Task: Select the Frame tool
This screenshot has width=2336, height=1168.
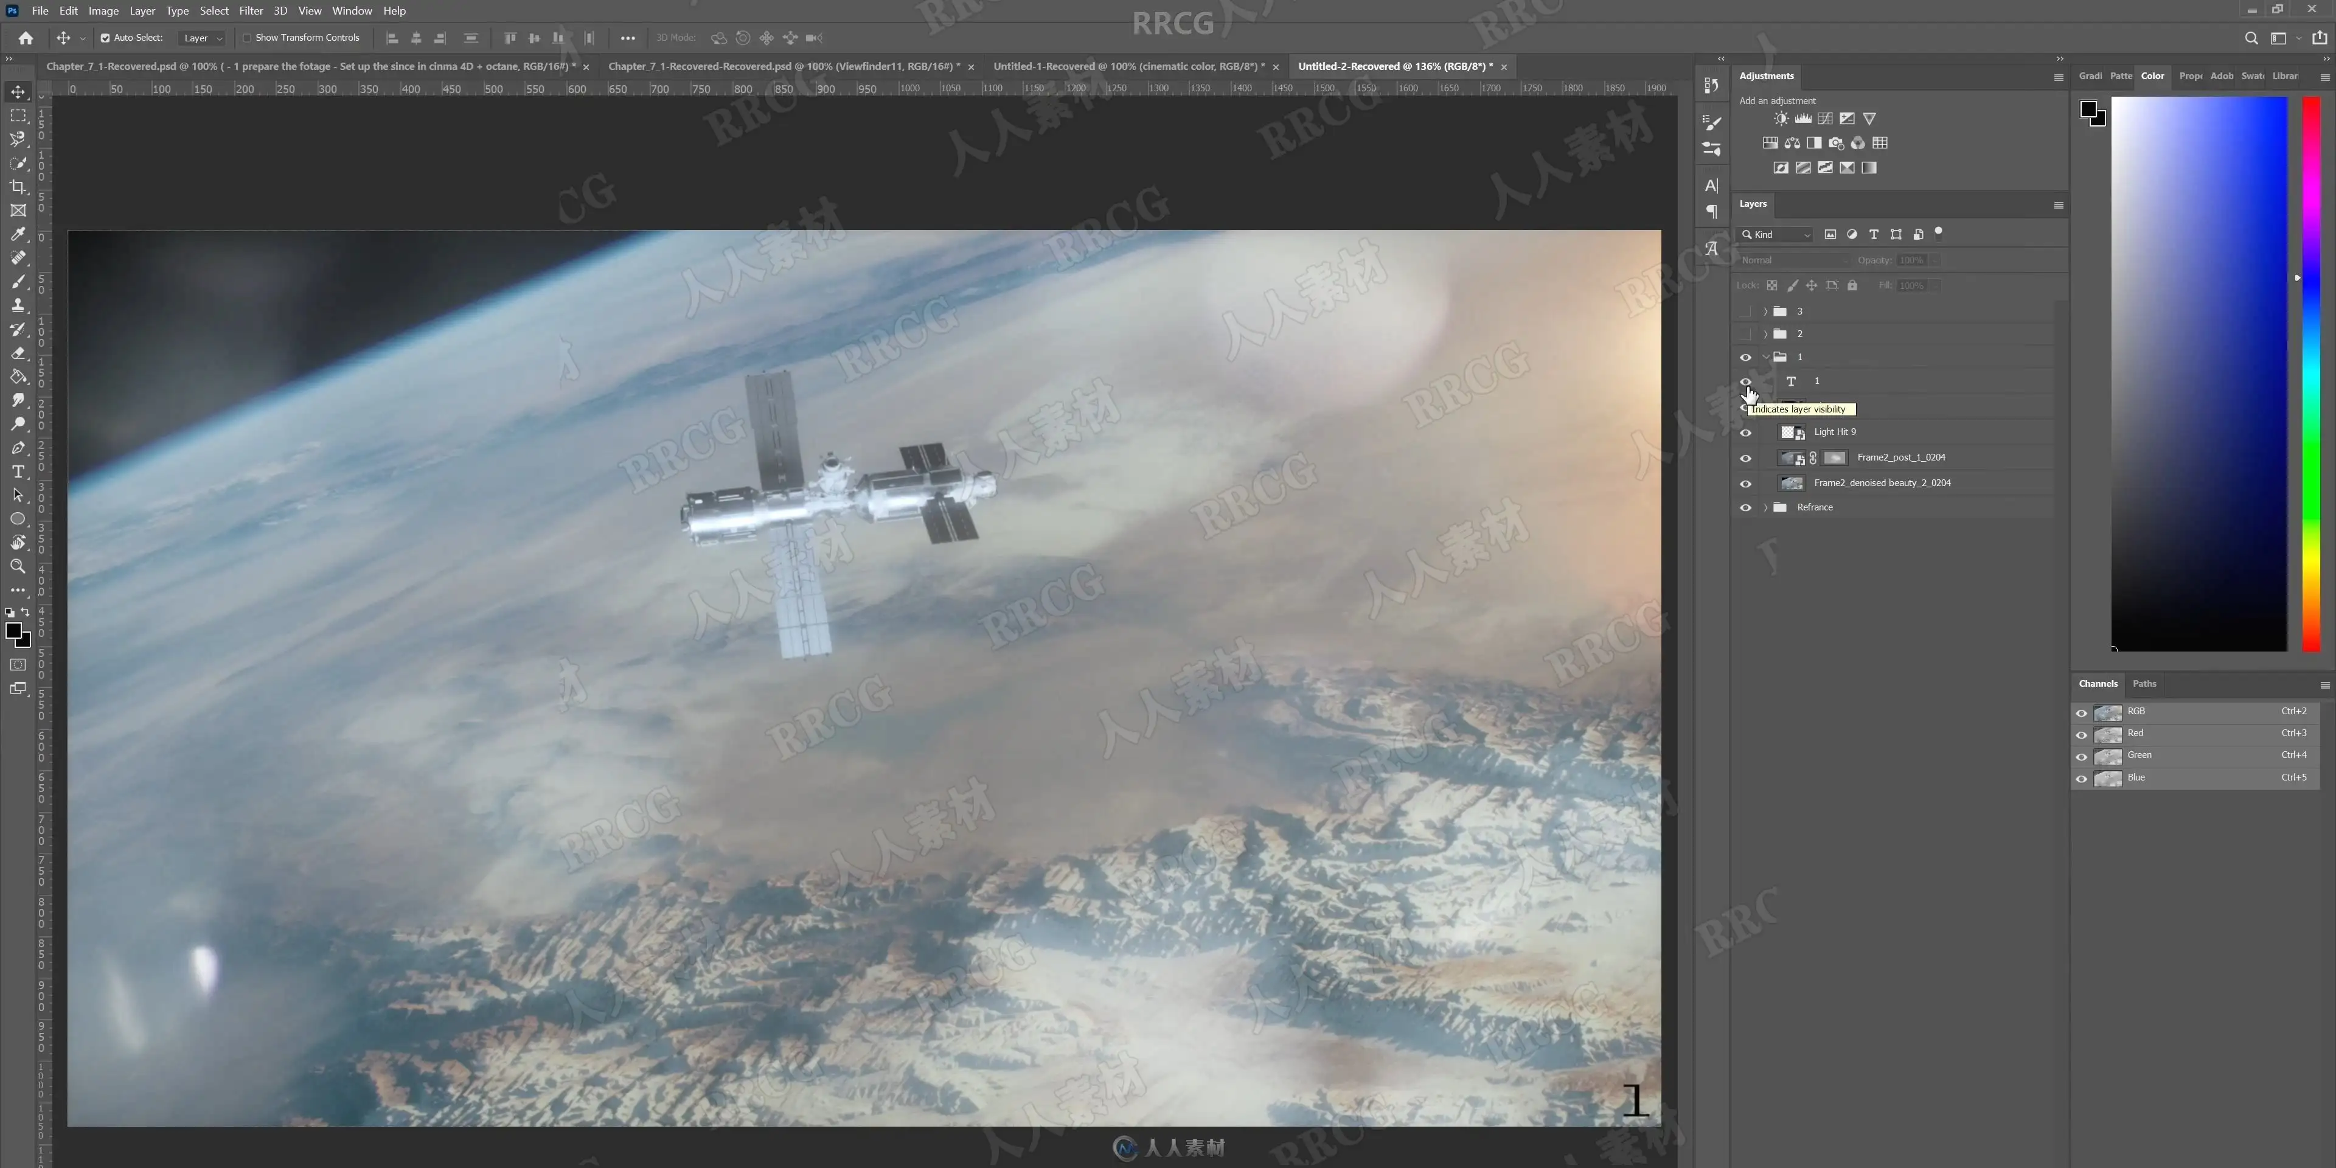Action: [18, 210]
